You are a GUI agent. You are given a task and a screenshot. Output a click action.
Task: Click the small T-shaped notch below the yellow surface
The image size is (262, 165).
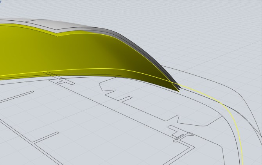[65, 82]
